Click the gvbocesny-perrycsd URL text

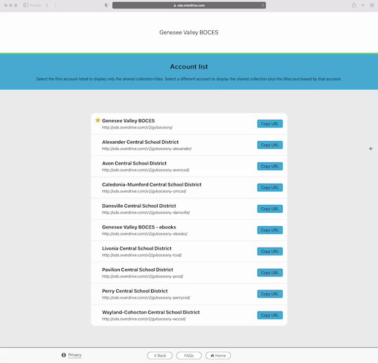146,297
